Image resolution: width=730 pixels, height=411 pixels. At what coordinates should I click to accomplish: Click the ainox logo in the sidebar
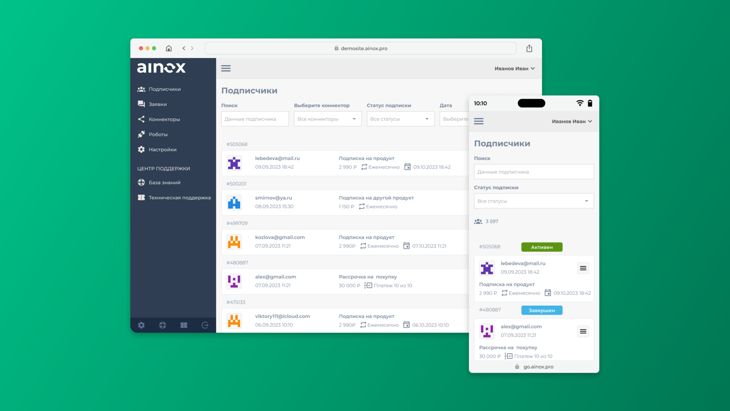click(161, 68)
